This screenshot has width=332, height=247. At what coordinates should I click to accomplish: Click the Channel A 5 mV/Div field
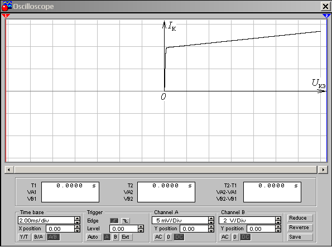180,220
